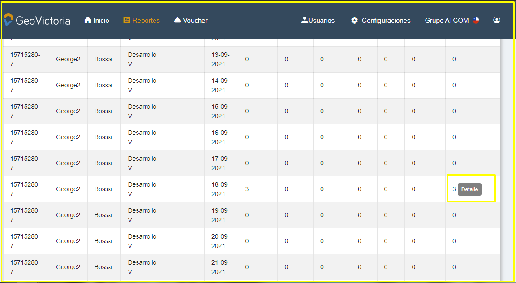Open Usuarios via the person icon
This screenshot has width=516, height=283.
pos(305,20)
